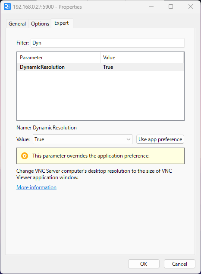Discard changes with the Cancel button
The width and height of the screenshot is (201, 274).
tap(179, 264)
